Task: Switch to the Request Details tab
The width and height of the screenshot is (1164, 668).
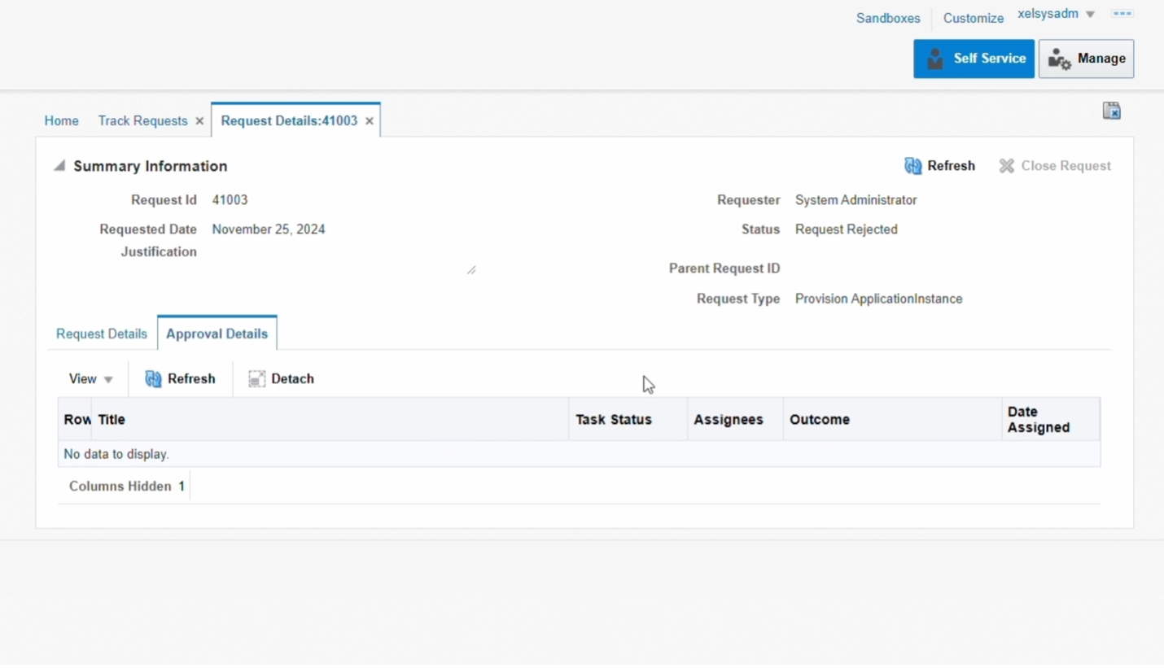Action: 101,333
